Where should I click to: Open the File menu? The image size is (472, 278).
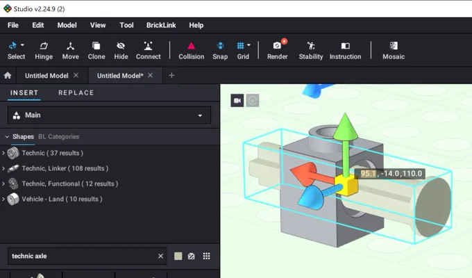tap(13, 25)
